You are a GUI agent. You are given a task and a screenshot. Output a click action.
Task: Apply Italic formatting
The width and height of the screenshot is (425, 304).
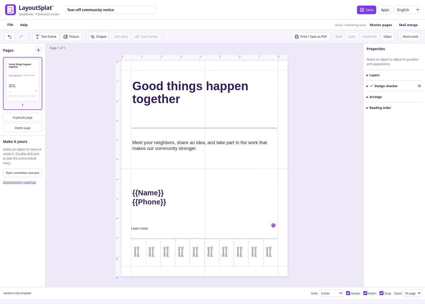[352, 37]
